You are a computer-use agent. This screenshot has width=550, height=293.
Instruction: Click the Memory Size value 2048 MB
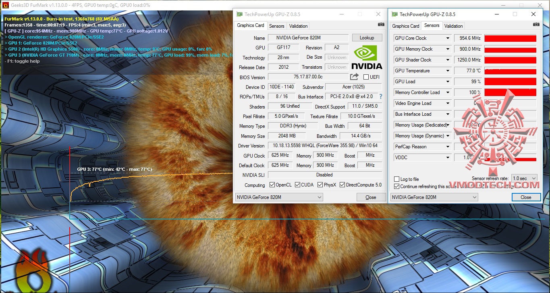[287, 136]
